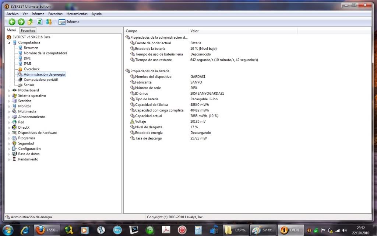Click the battery power tray icon

[x=331, y=230]
